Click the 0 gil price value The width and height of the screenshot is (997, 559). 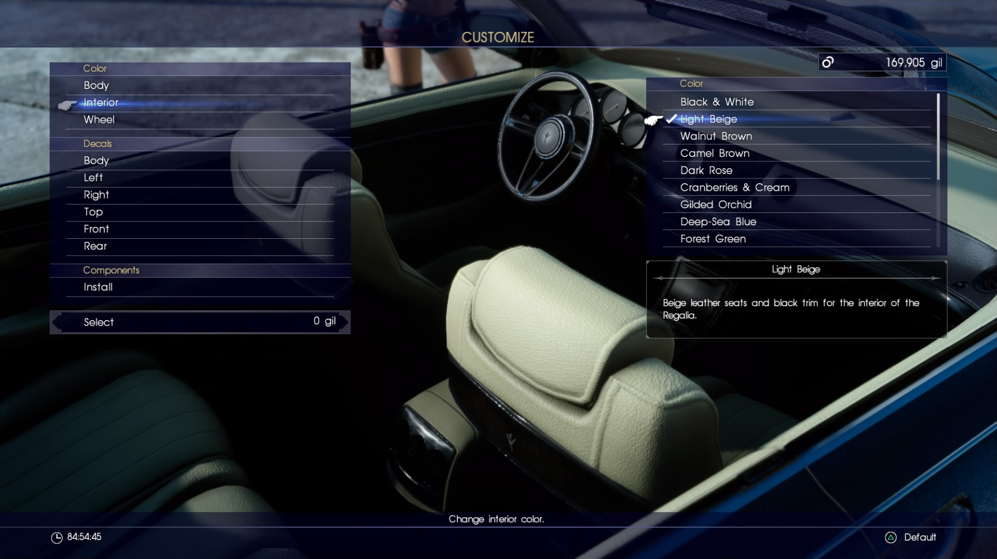[324, 321]
